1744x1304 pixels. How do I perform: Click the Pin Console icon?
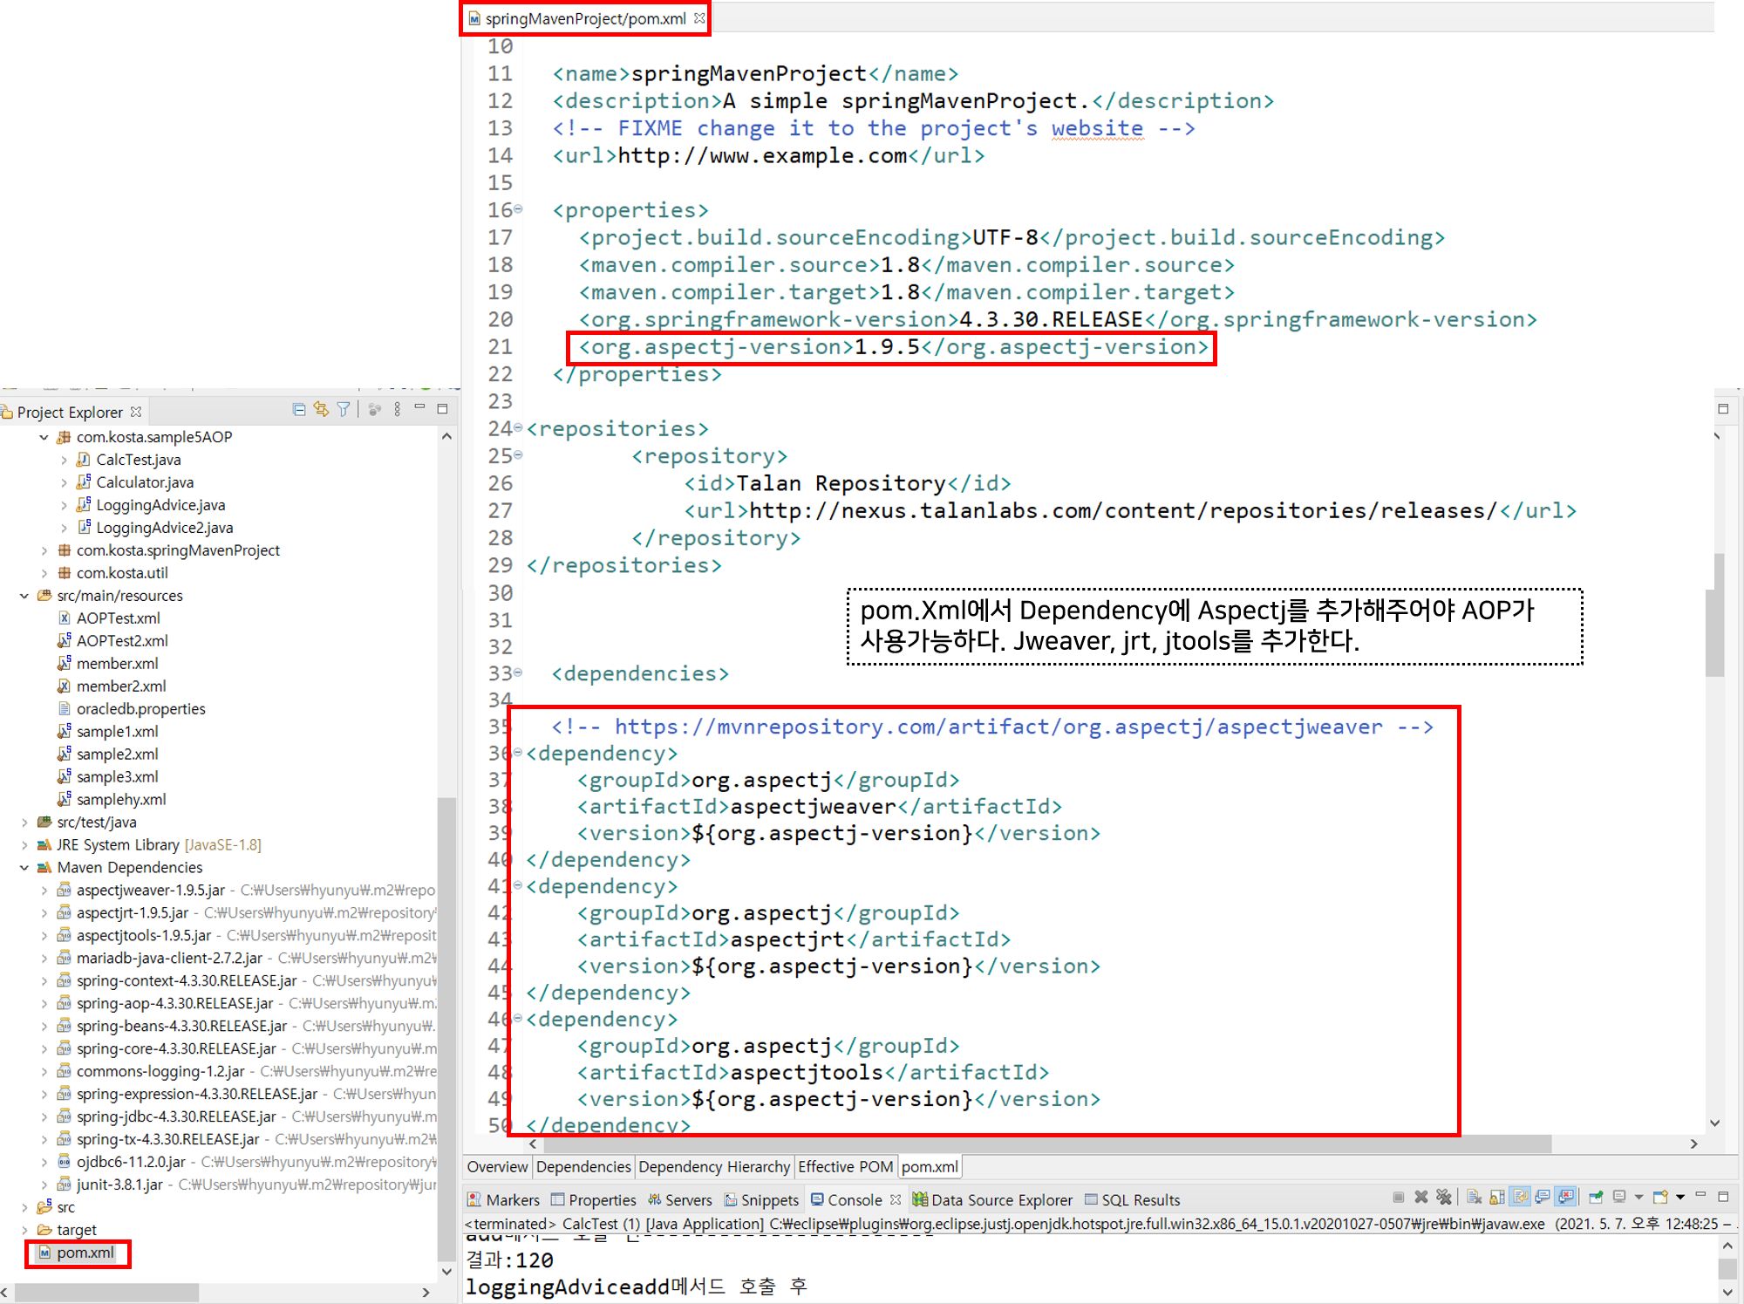[1596, 1197]
